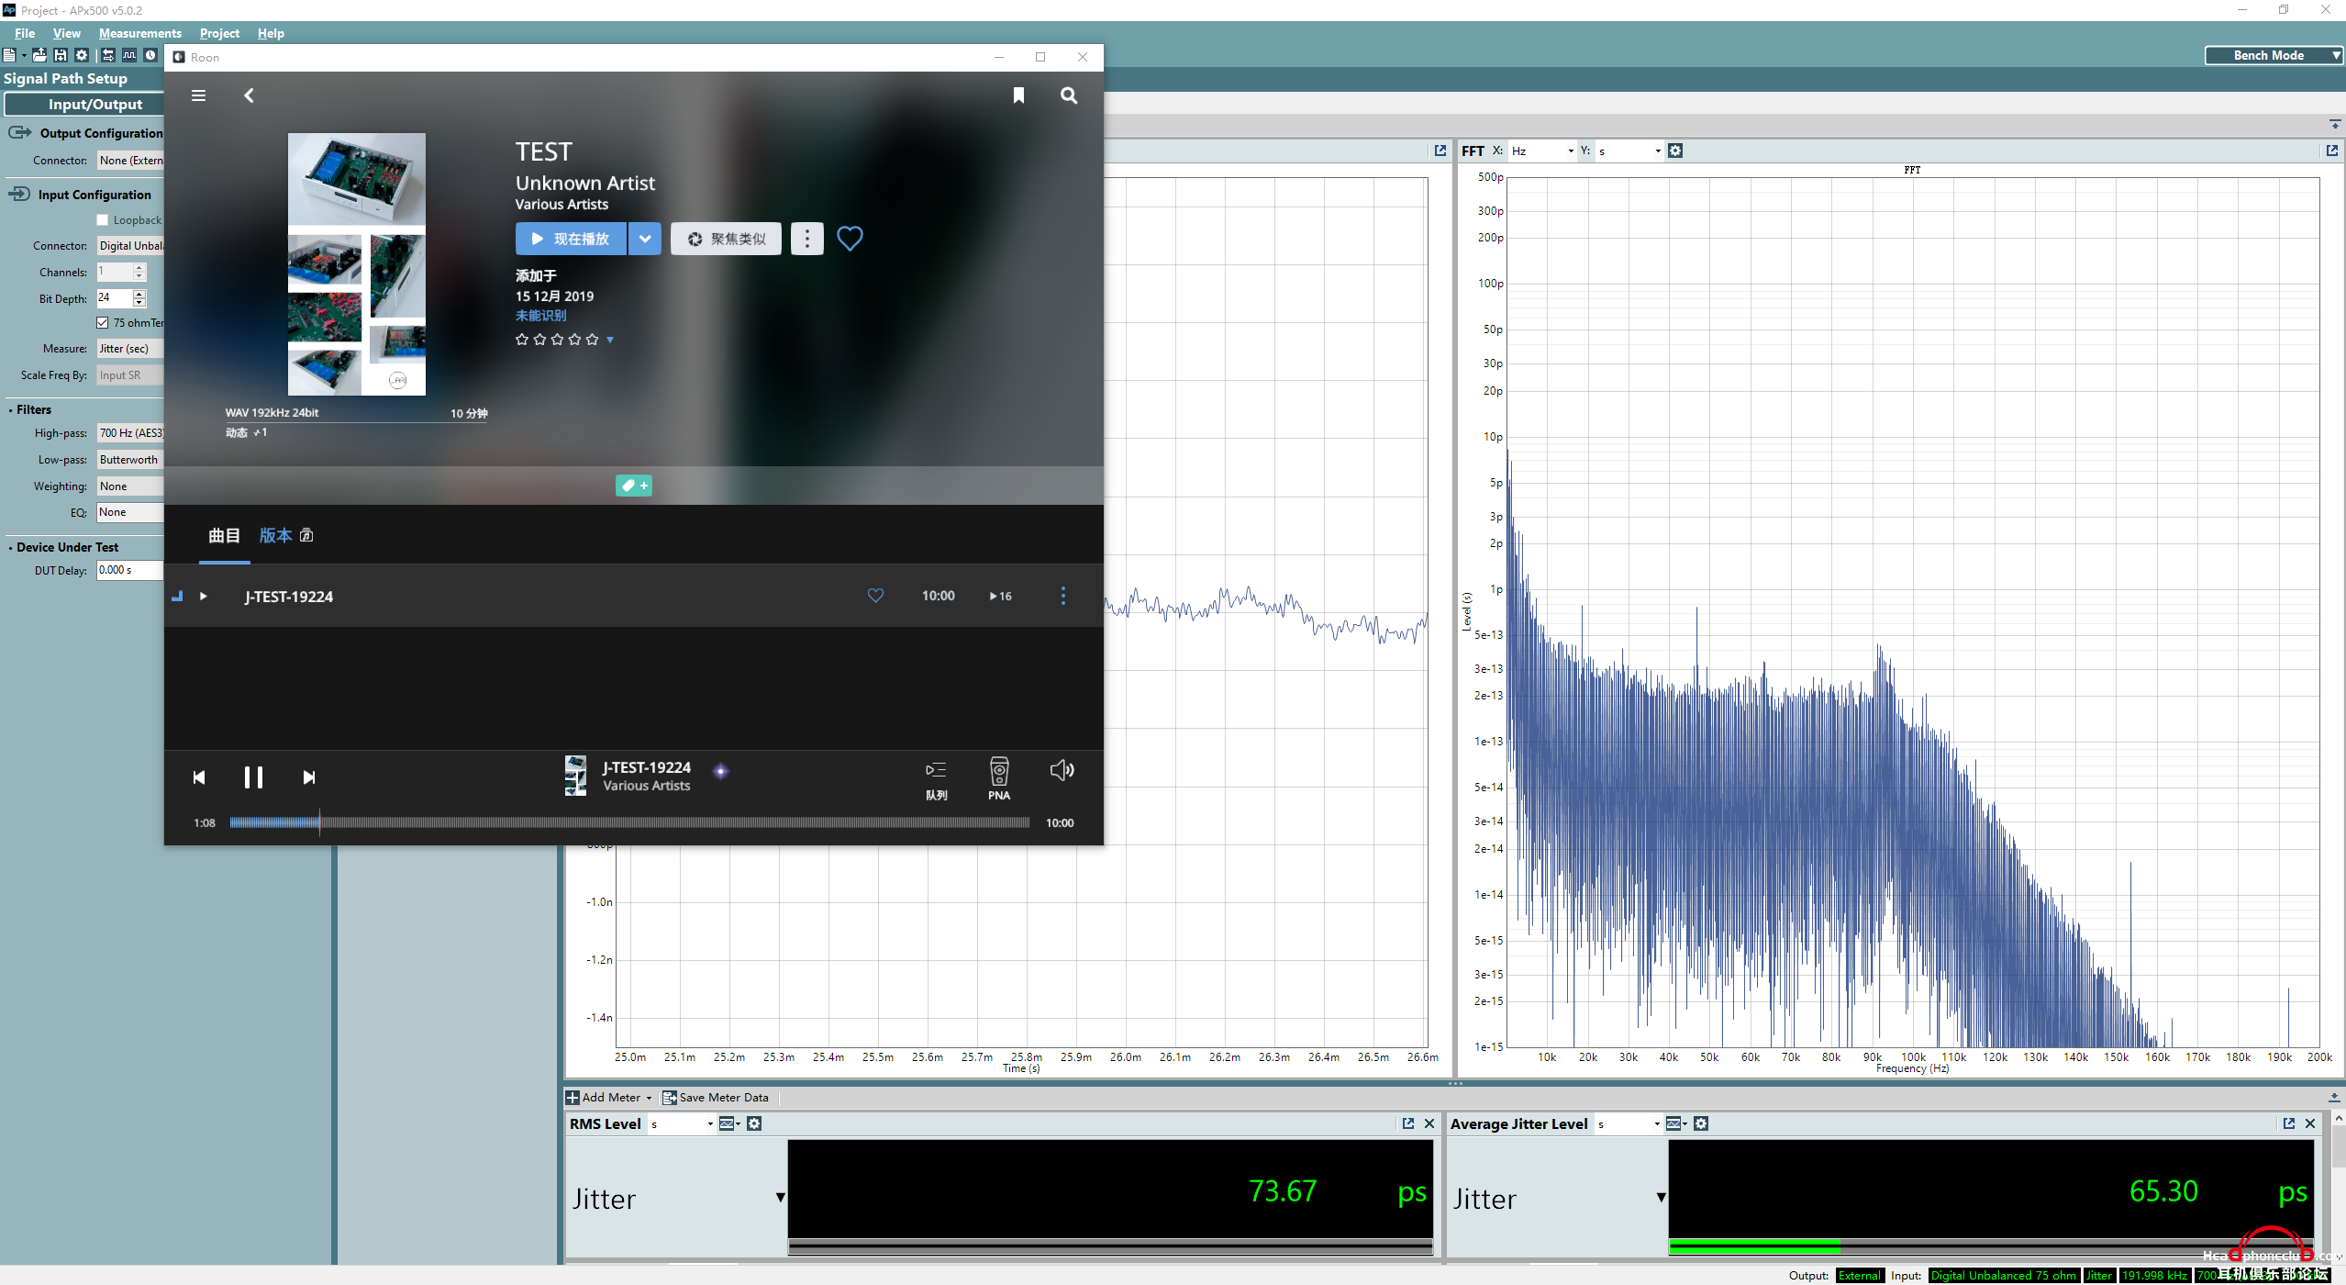Open APx project settings gear icon
Viewport: 2346px width, 1285px height.
82,55
